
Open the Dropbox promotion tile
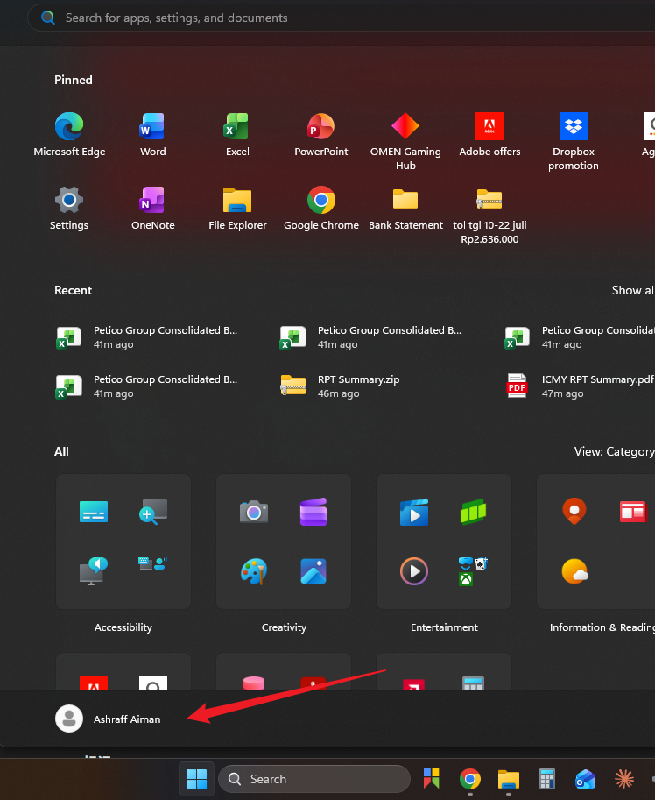click(574, 141)
